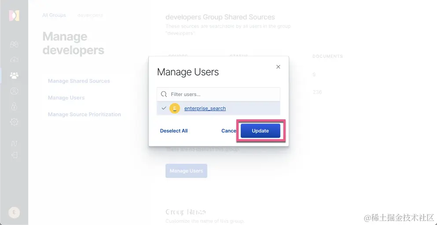Open the Settings gear icon in sidebar
The image size is (437, 225).
[x=14, y=122]
